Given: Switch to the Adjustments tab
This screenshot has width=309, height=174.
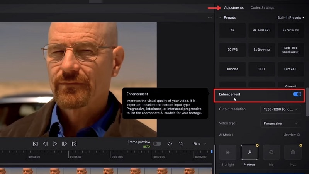Looking at the screenshot, I should (x=234, y=7).
